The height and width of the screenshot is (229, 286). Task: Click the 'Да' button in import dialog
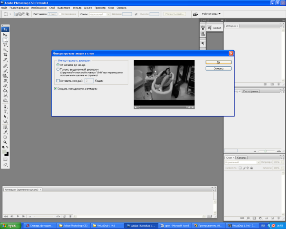[x=219, y=62]
